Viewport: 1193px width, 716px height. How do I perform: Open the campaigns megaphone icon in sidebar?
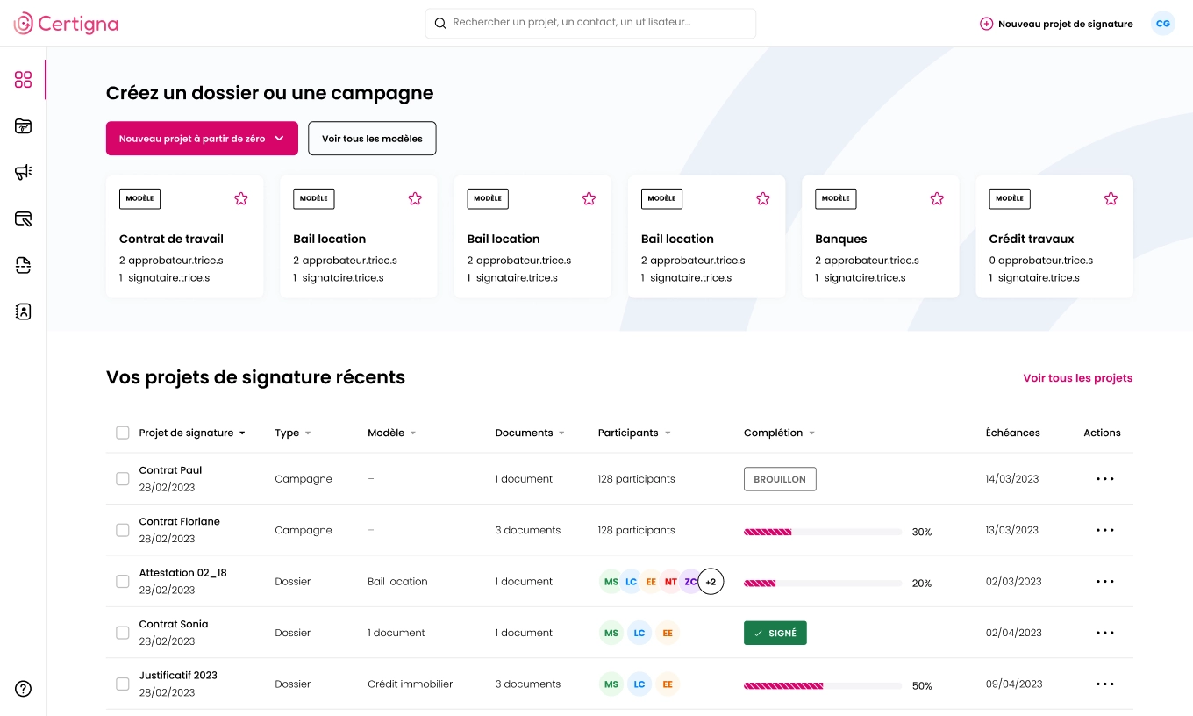(x=24, y=172)
